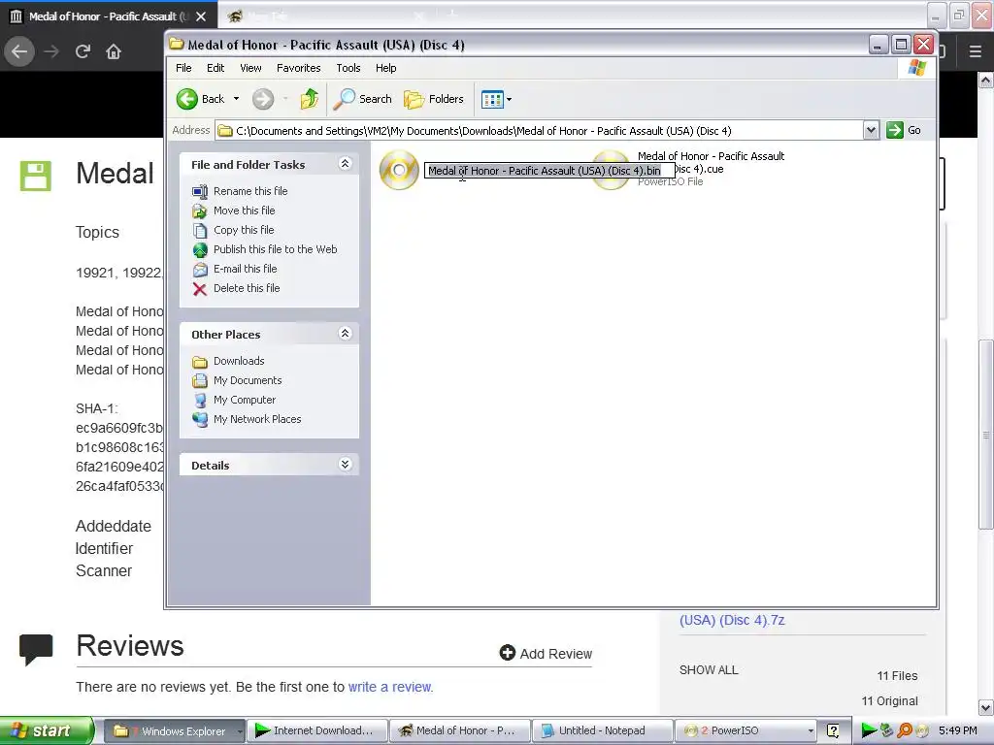Image resolution: width=994 pixels, height=745 pixels.
Task: Click the .cue file disc icon
Action: pyautogui.click(x=612, y=170)
